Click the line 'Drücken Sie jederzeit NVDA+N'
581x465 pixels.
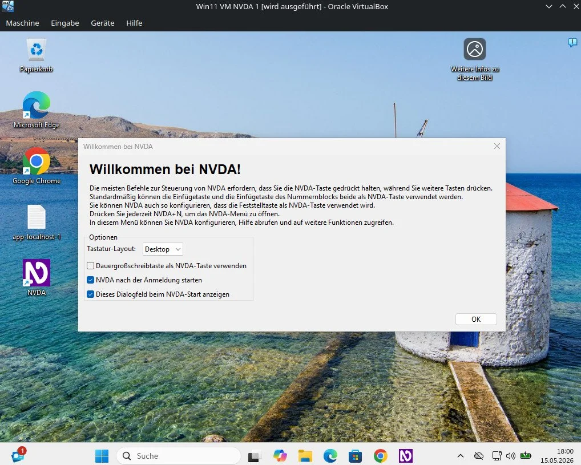click(x=184, y=214)
